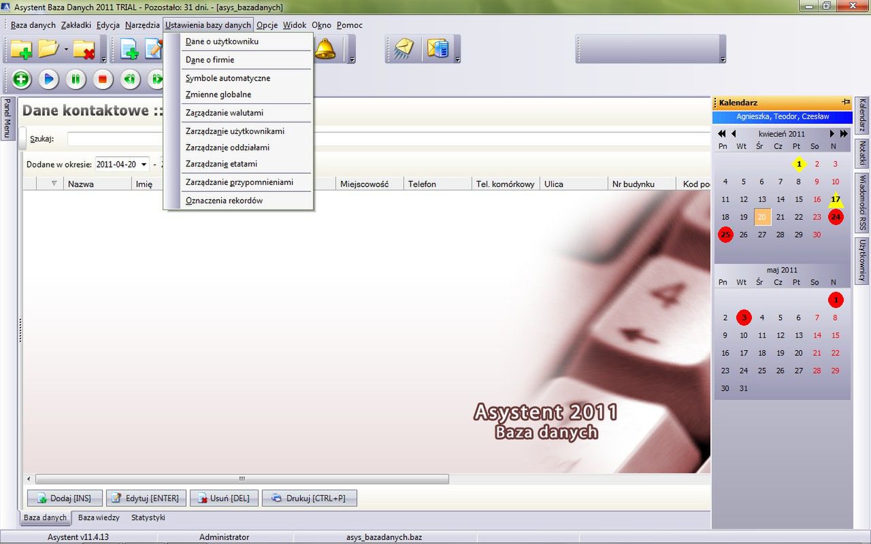Click the green pause round button
The height and width of the screenshot is (544, 871).
pos(76,79)
